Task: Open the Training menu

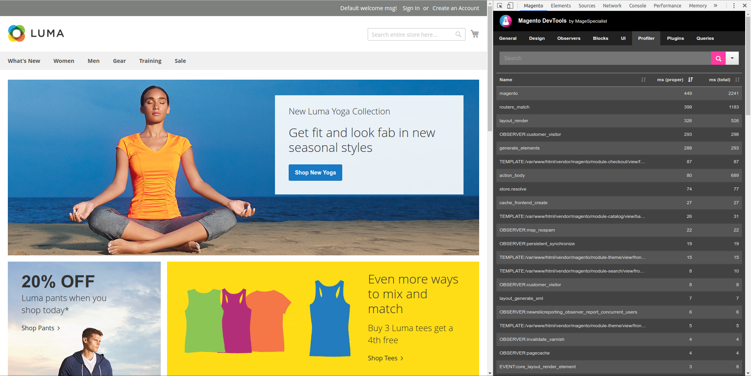Action: 150,61
